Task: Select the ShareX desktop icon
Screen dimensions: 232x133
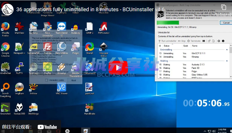Action: click(x=90, y=48)
